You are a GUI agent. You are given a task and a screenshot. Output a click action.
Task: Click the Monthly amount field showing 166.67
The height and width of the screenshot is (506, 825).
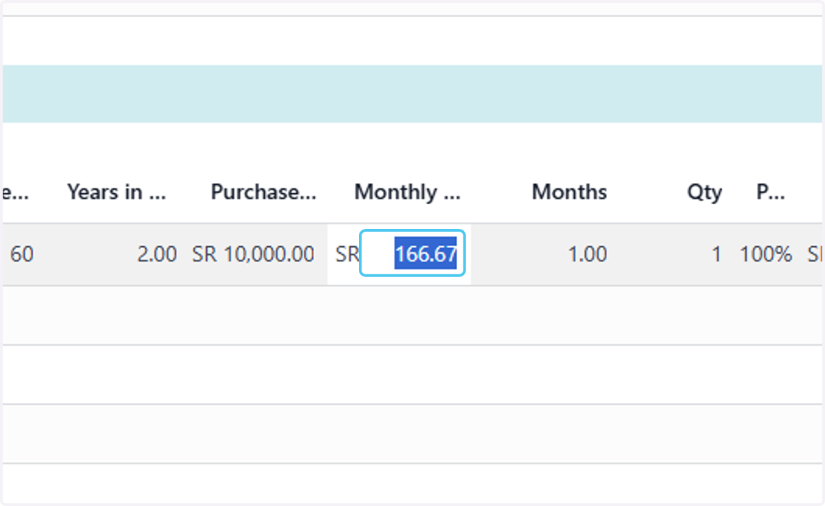click(412, 254)
